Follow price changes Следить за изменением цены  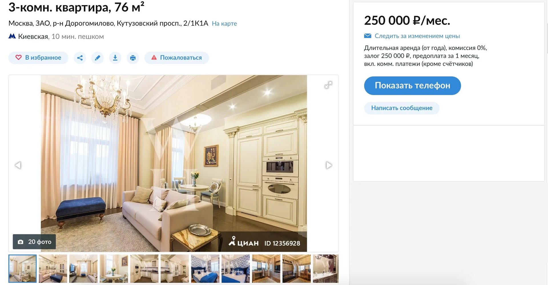(x=417, y=36)
